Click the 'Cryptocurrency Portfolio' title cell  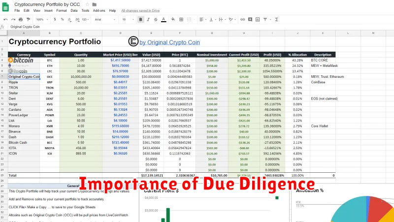pos(55,42)
